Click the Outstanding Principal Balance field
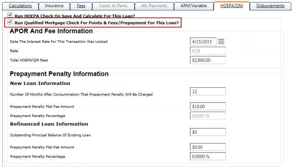Screen dimensions: 293x167 click(x=208, y=132)
